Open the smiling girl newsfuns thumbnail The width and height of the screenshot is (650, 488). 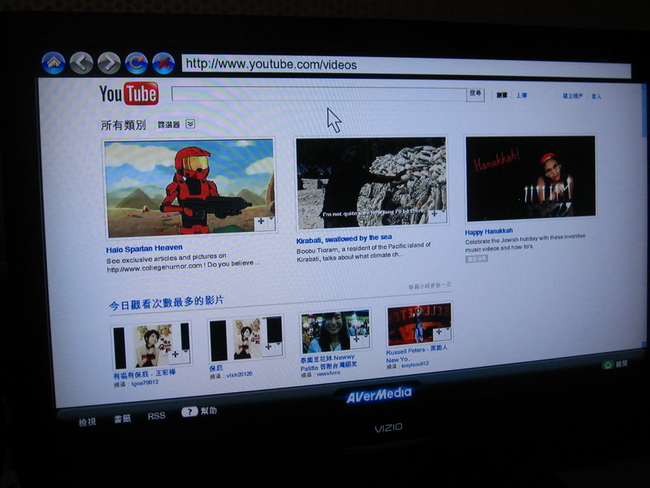pyautogui.click(x=336, y=332)
